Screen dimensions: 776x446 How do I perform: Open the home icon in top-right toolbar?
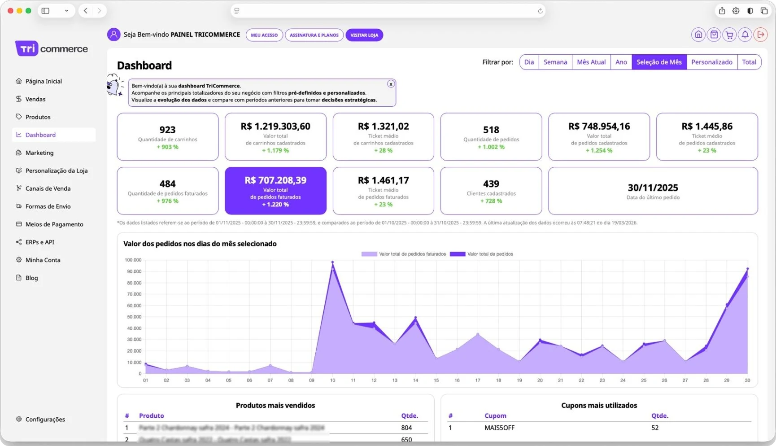coord(698,35)
